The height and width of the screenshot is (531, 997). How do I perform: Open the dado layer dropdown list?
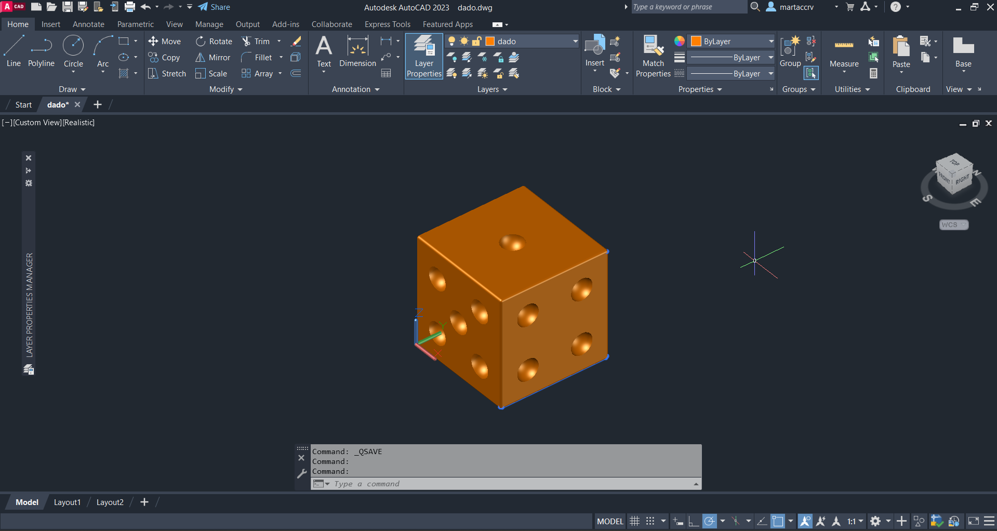click(x=575, y=41)
